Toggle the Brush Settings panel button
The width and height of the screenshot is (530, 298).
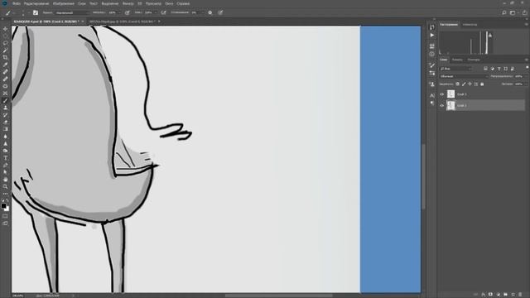point(36,12)
